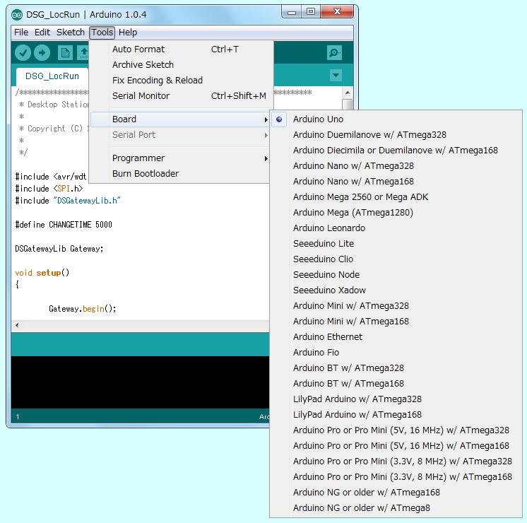Select Arduino Mega 2560 or Mega ADK

tap(396, 197)
